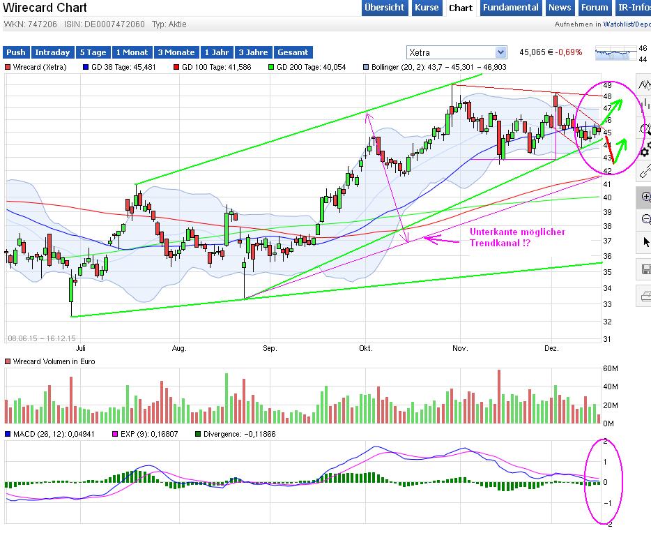The image size is (651, 533).
Task: Click the Sep. axis label
Action: coord(270,348)
